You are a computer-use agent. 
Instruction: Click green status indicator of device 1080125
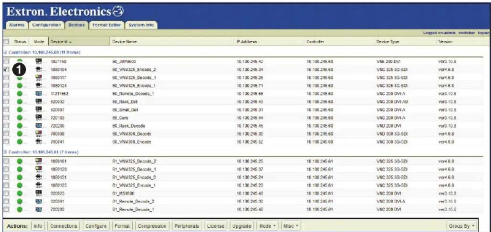(20, 185)
